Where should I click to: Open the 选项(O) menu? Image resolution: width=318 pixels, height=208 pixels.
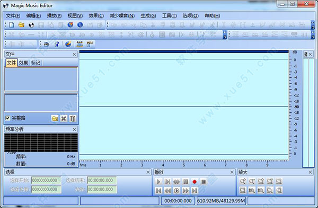pos(190,15)
